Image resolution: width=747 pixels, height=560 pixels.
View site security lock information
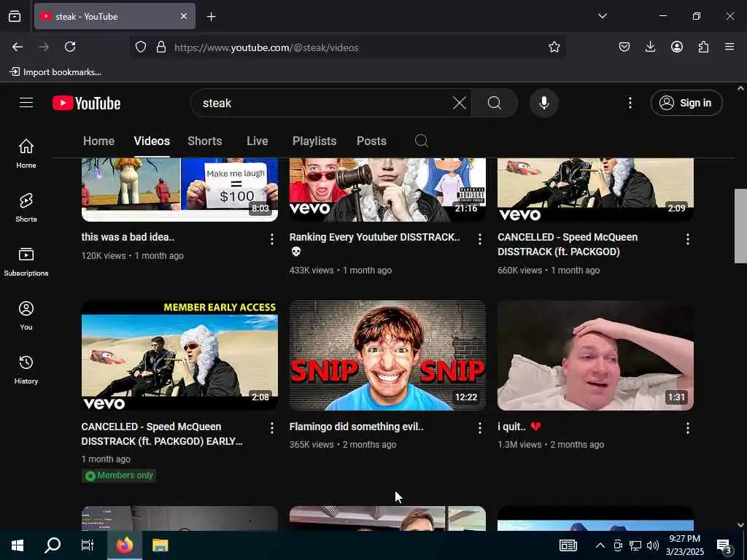pos(161,47)
